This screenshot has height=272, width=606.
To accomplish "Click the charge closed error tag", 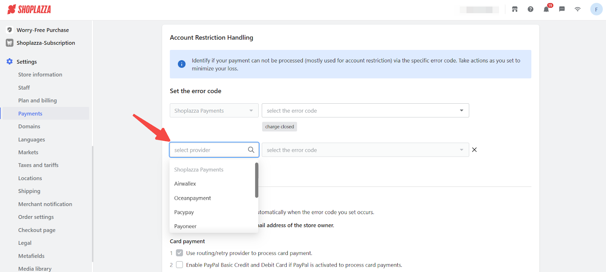I will tap(280, 127).
